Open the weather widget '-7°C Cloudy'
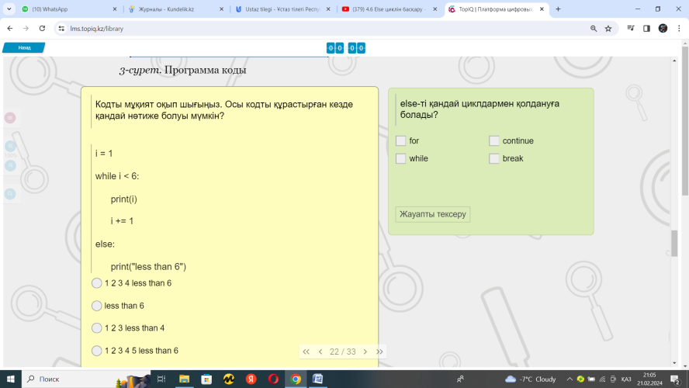689x388 pixels. (531, 379)
